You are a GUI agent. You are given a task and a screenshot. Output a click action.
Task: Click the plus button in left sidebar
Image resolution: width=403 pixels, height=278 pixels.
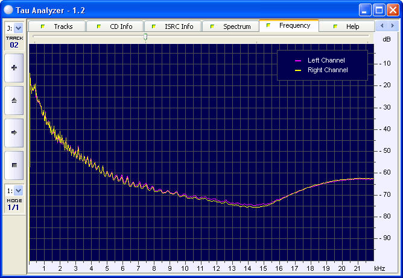point(14,68)
